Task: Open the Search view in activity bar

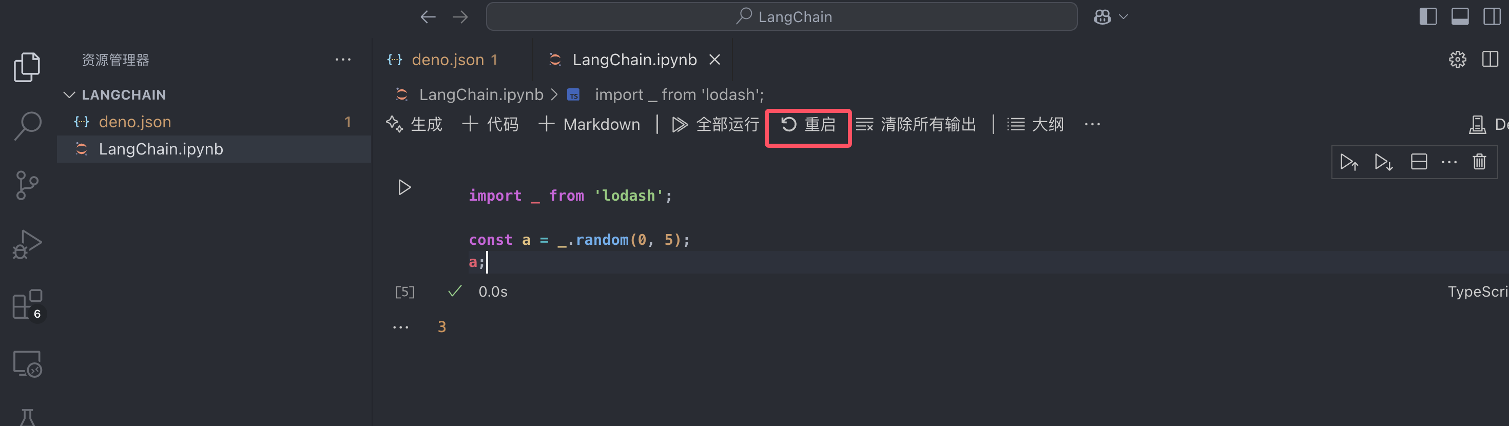Action: (27, 125)
